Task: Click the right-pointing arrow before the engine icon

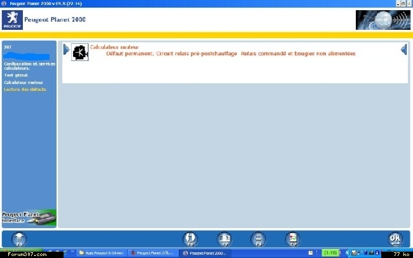Action: (x=66, y=50)
